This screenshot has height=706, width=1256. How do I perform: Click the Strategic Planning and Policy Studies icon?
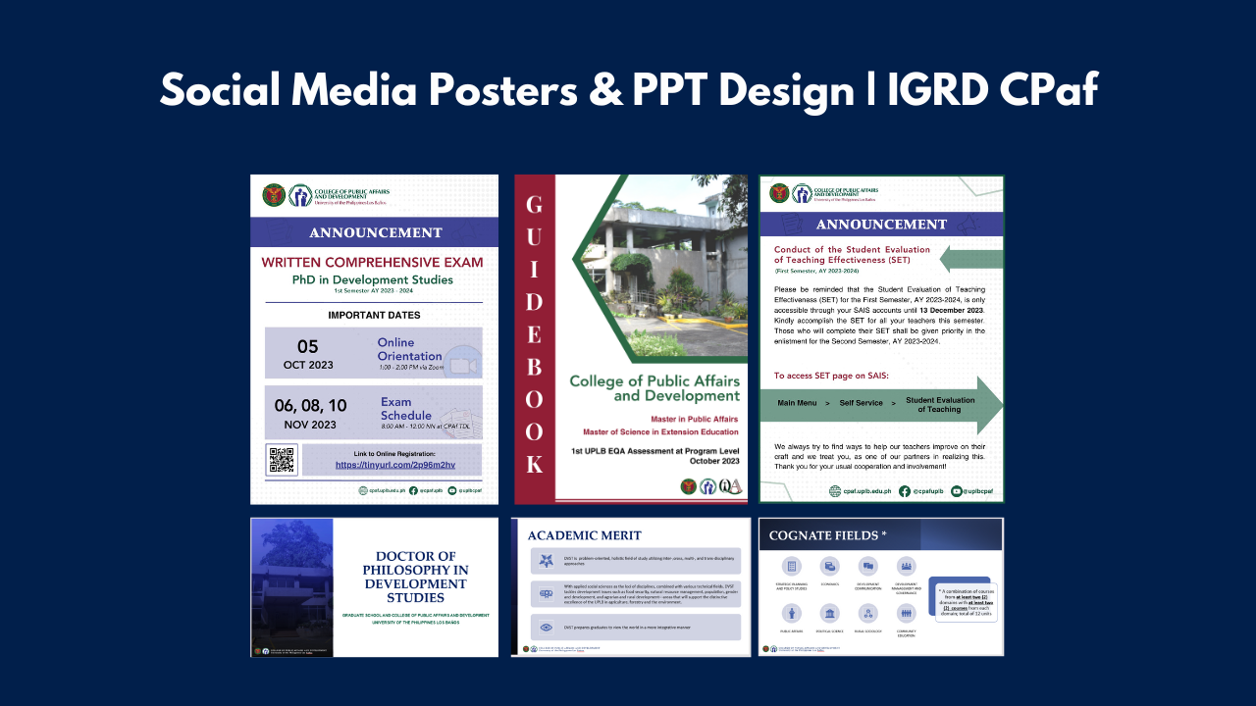792,567
